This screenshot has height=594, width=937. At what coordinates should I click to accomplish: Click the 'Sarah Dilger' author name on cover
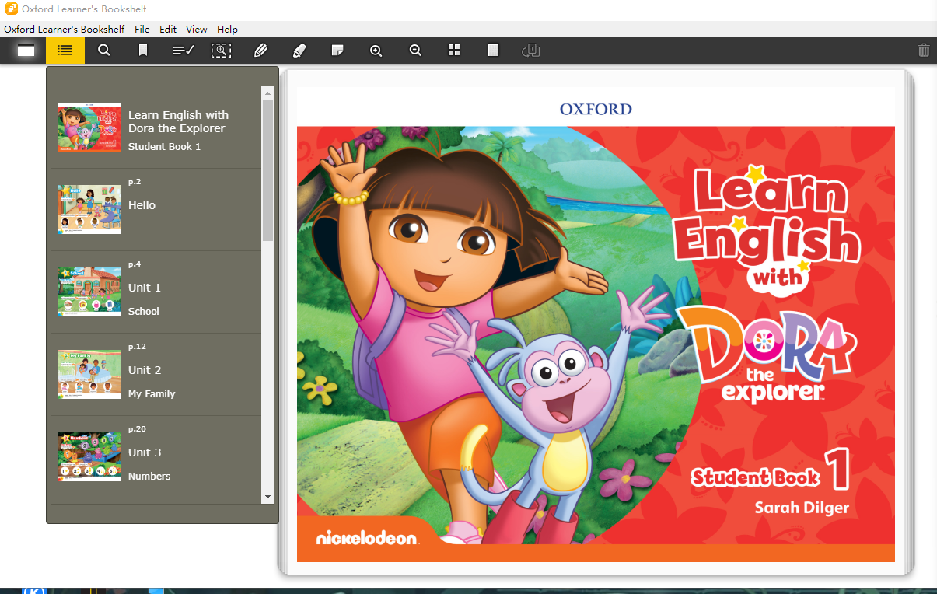pos(802,508)
